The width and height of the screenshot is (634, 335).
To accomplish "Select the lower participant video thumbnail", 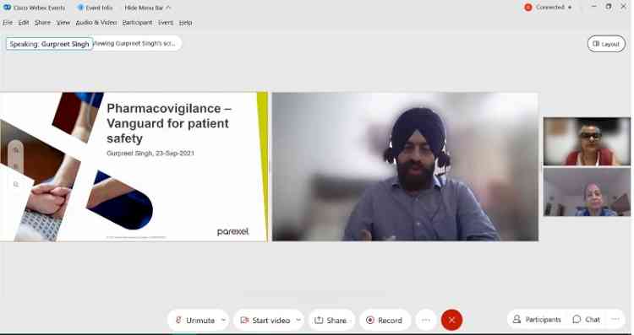I will [587, 192].
